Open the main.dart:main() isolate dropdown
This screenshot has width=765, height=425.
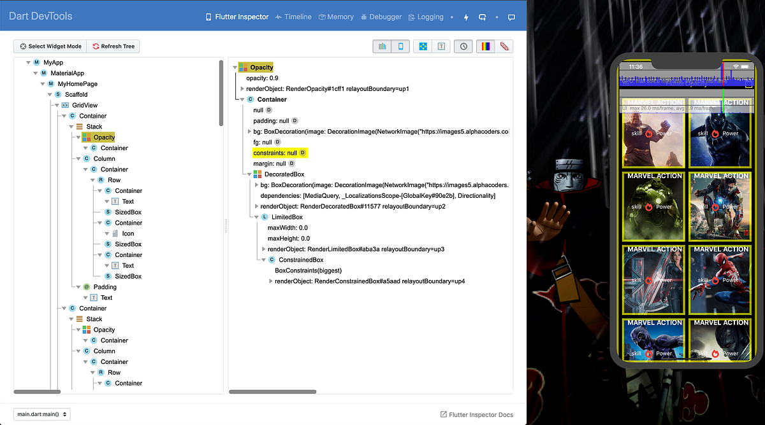(x=42, y=414)
